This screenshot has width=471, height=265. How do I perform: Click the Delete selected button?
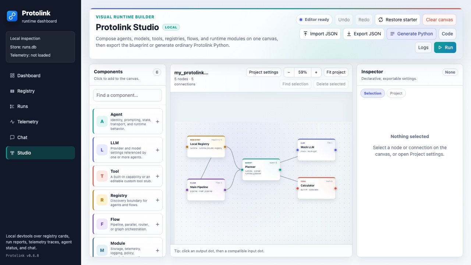coord(331,84)
